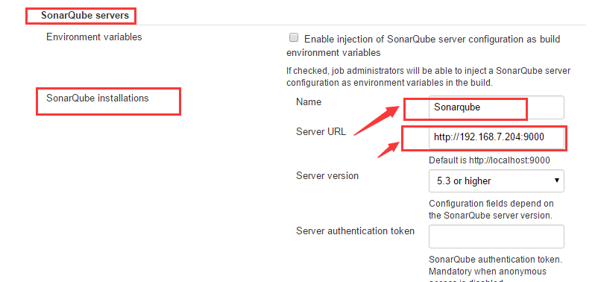The width and height of the screenshot is (598, 282).
Task: Focus the Server authentication token field
Action: coord(496,236)
